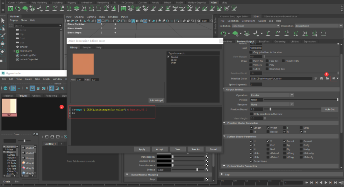Open the Collection dropdown showing collection9

coord(256,26)
